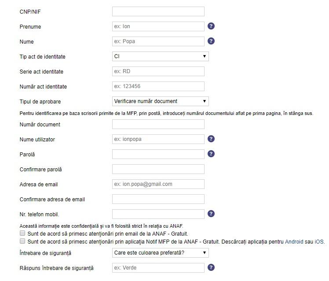Click the help icon next to Prenume
Screen dimensions: 329x281
click(x=211, y=26)
